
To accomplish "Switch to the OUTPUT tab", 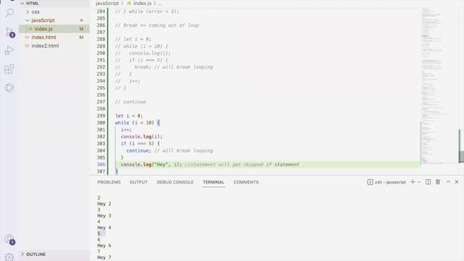I will [x=138, y=182].
